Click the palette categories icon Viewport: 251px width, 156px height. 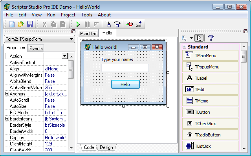[184, 38]
